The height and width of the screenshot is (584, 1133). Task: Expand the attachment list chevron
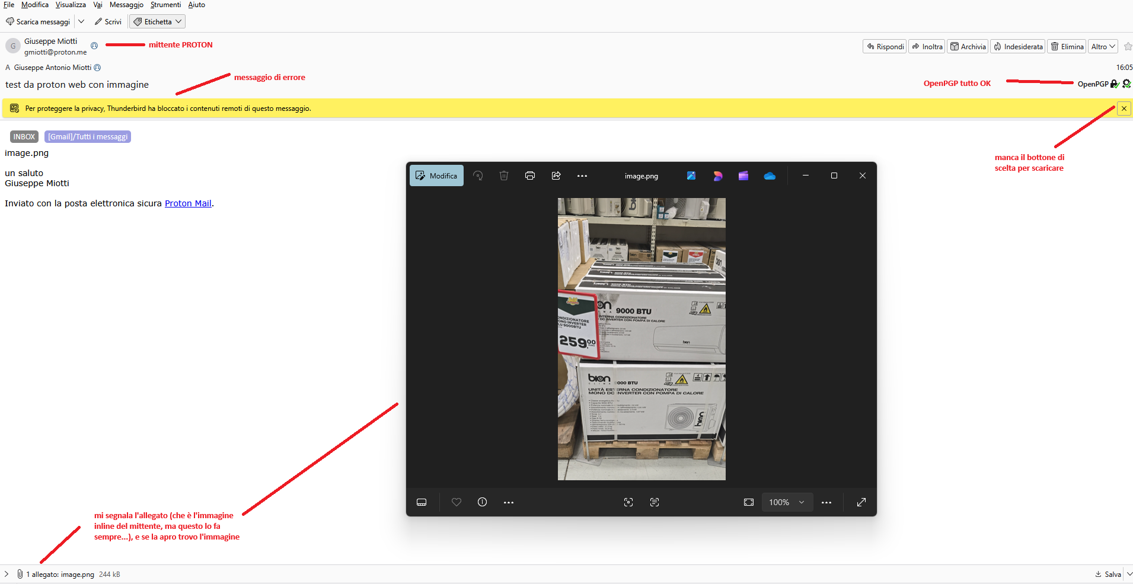(x=7, y=574)
